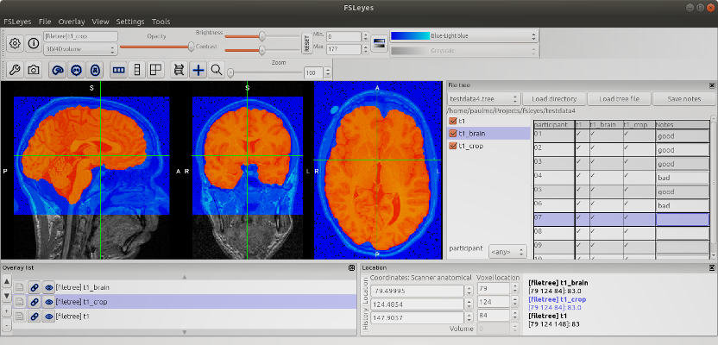This screenshot has height=345, width=718.
Task: Open the Tools menu
Action: [x=161, y=20]
